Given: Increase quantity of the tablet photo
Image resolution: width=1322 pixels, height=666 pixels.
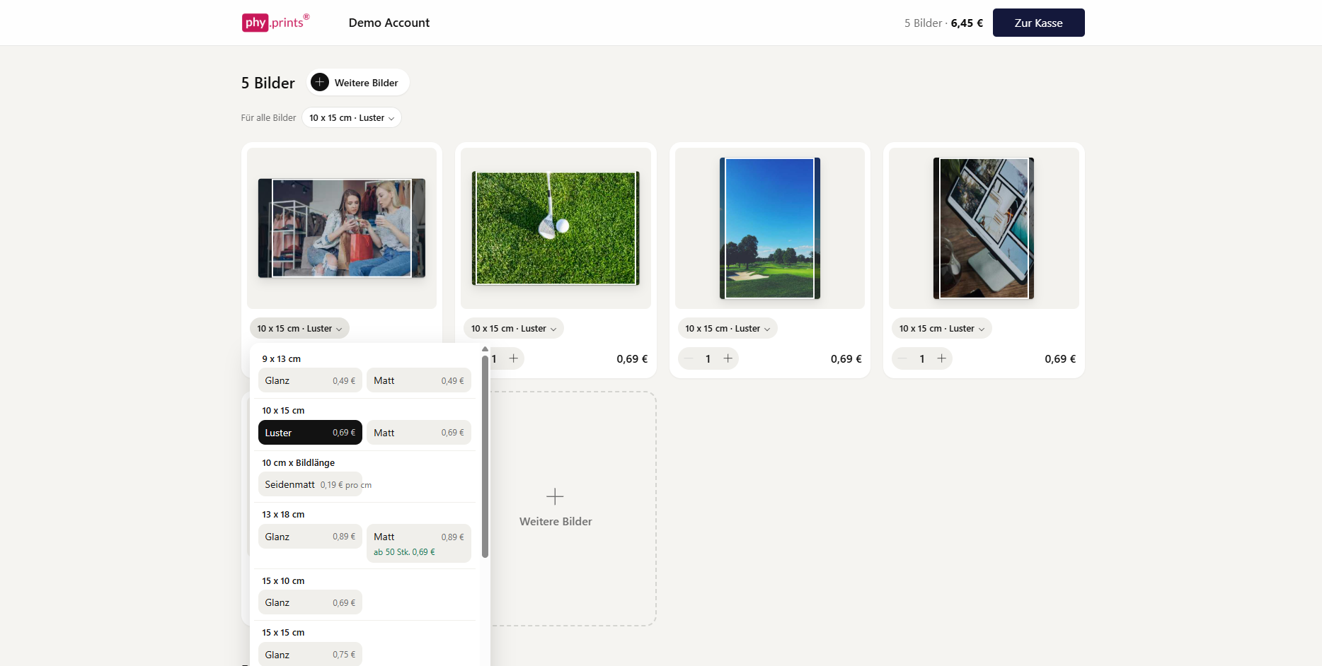Looking at the screenshot, I should (942, 358).
